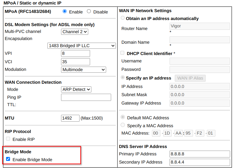Click the 'Enable RIP' label text
This screenshot has width=233, height=168.
24,140
